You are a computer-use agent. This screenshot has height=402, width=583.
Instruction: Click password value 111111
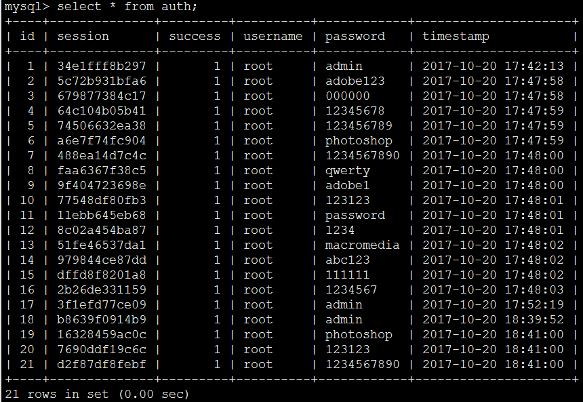pyautogui.click(x=348, y=275)
